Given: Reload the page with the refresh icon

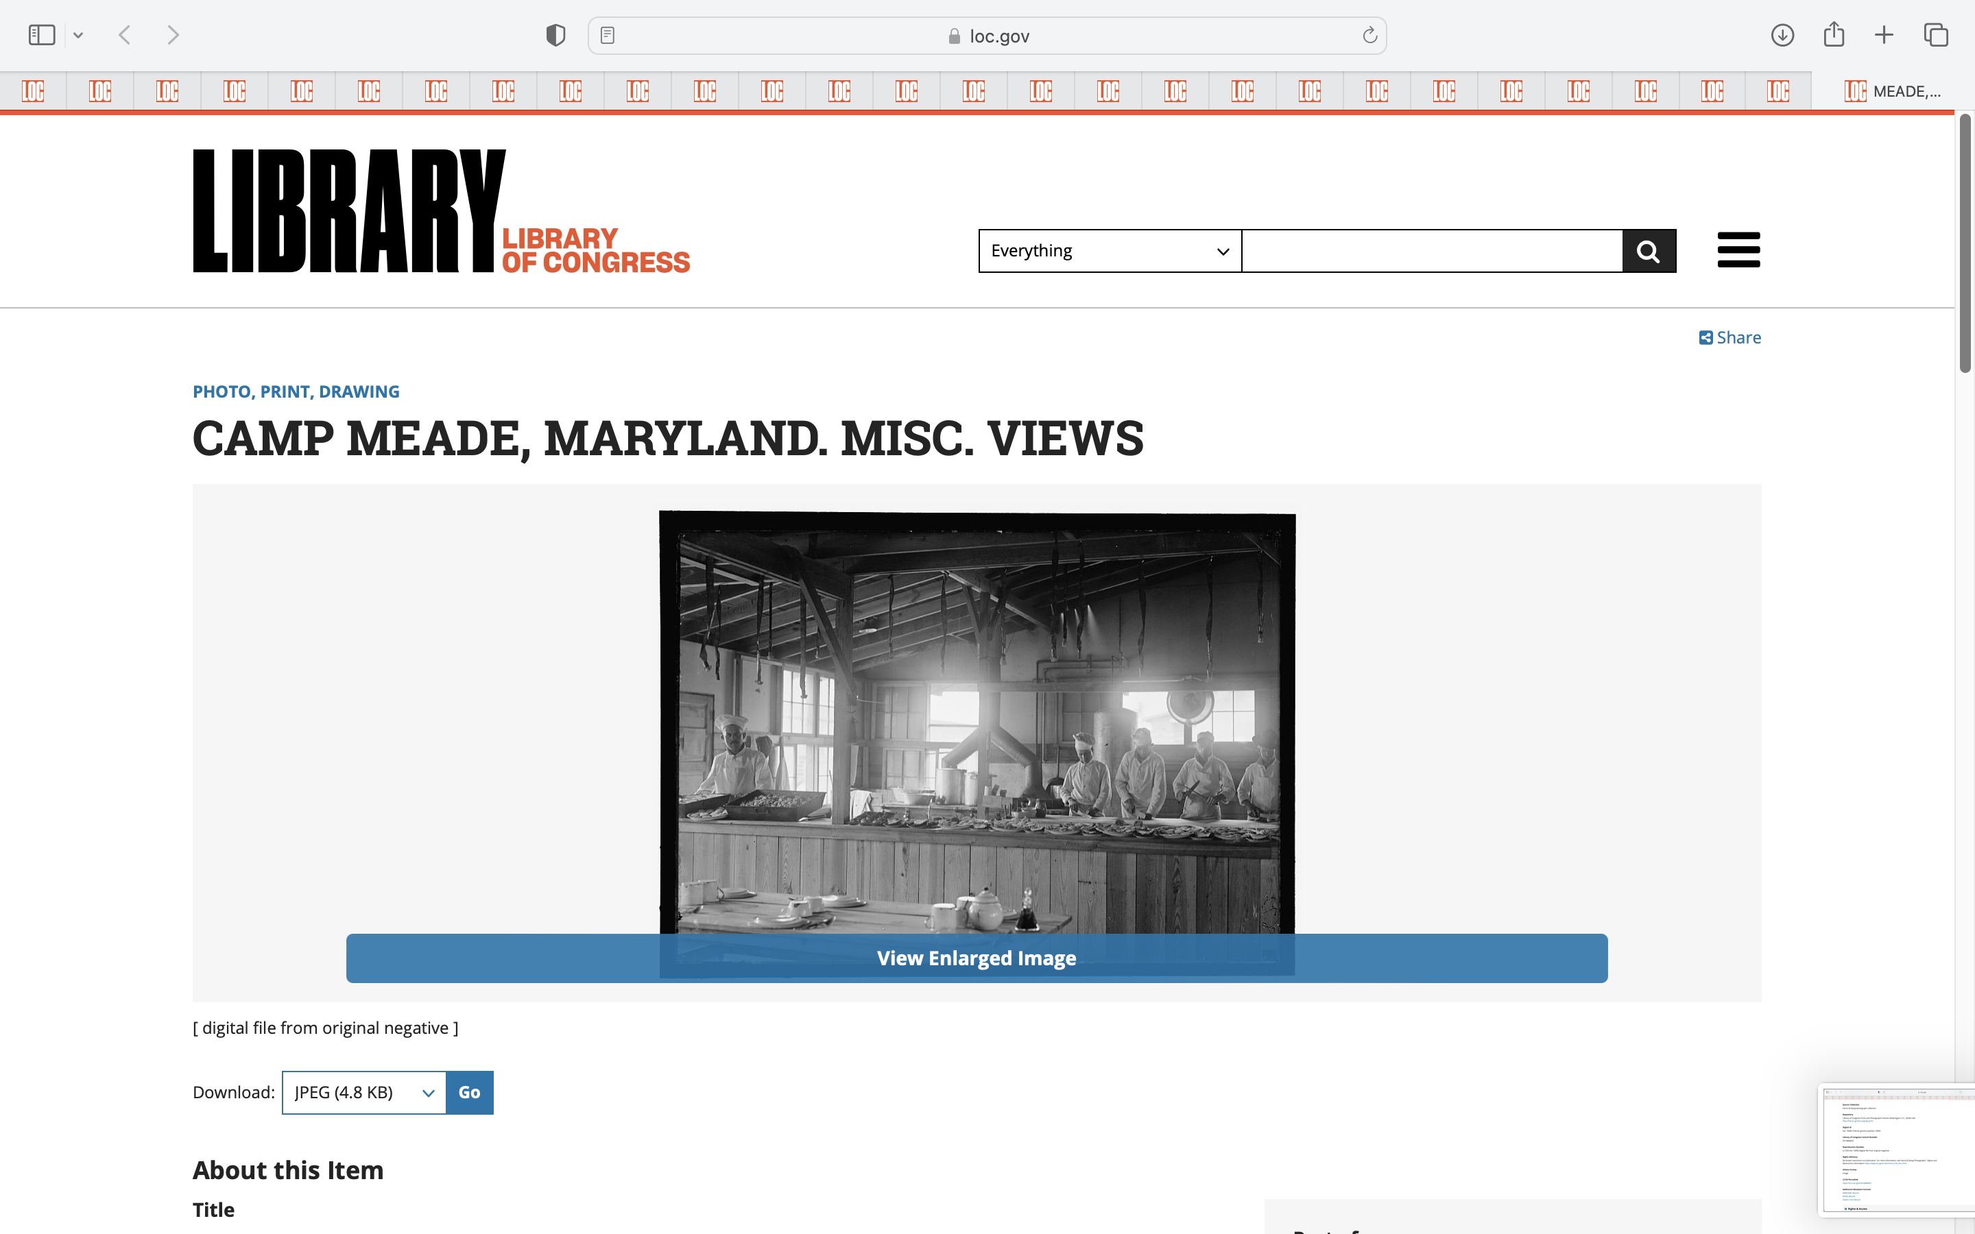Looking at the screenshot, I should pyautogui.click(x=1369, y=35).
